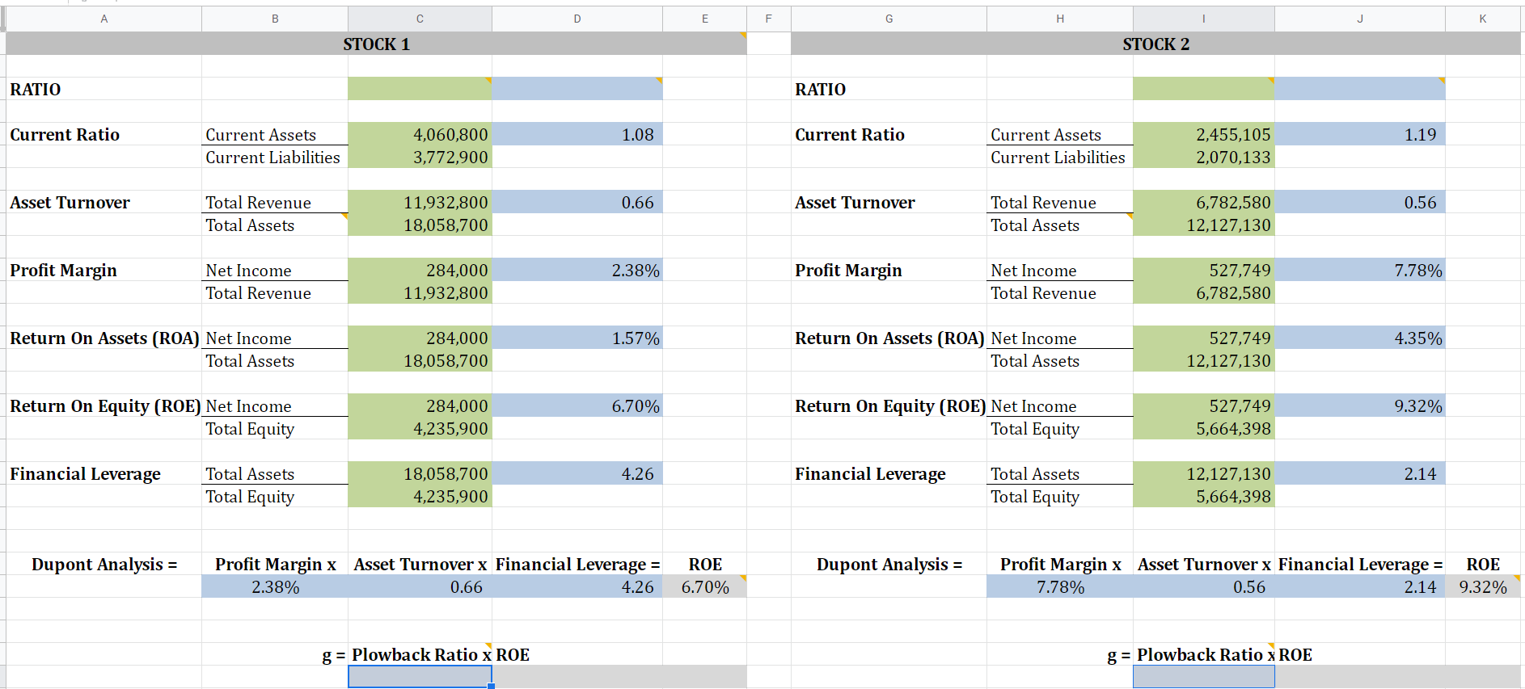Select 527,749 in the Stock 2 Profit Margin row
The image size is (1525, 689).
tap(1204, 270)
